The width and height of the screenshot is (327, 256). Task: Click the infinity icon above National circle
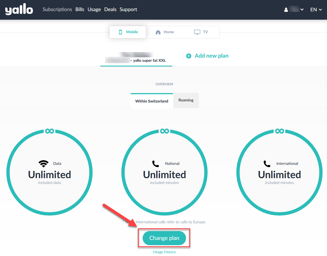tap(164, 131)
